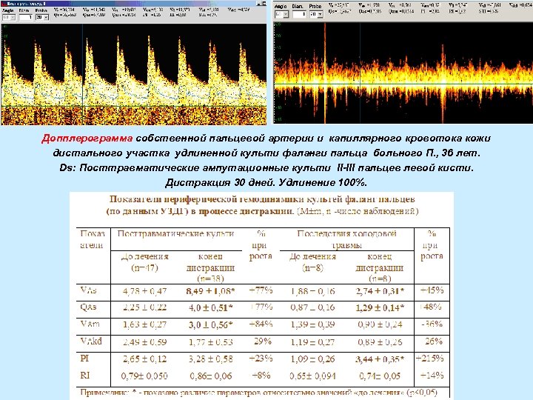Click the column header "До лечения (n=8)"
This screenshot has width=533, height=400.
[312, 262]
